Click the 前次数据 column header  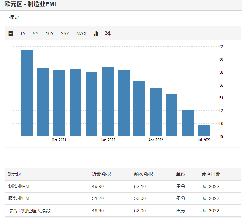(x=144, y=174)
